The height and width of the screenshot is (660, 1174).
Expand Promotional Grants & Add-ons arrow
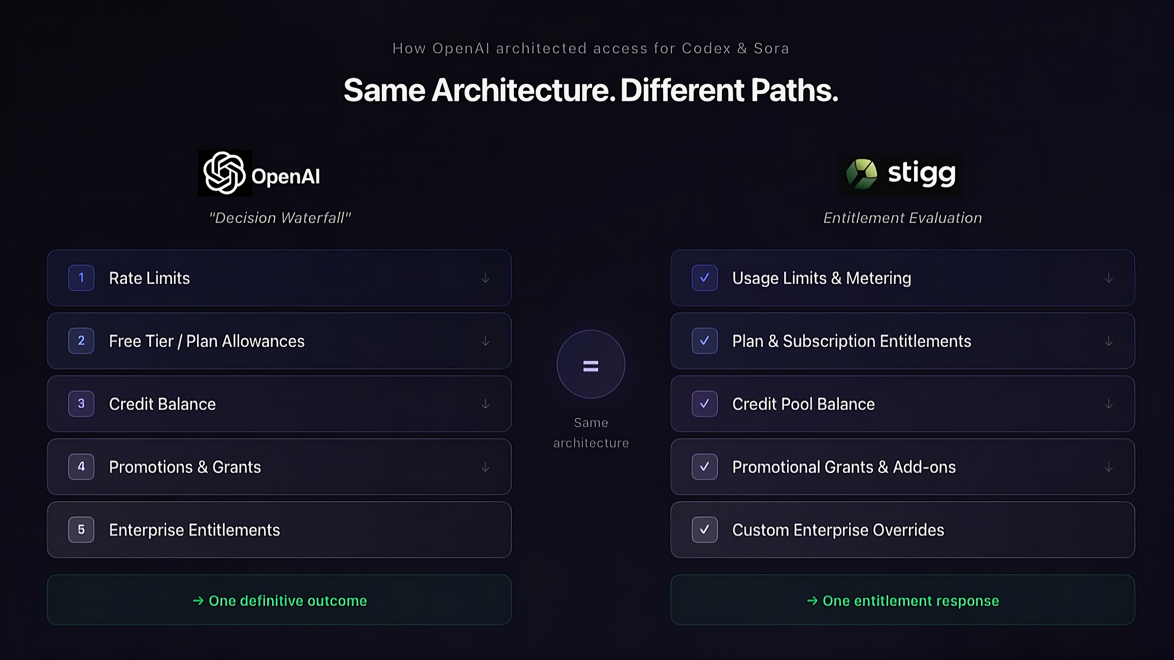tap(1108, 467)
